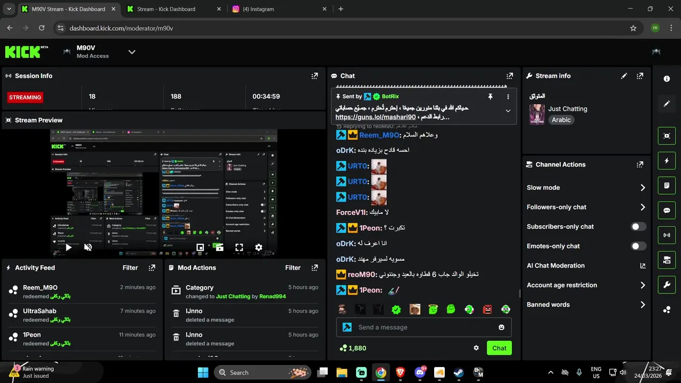Open chat settings gear icon
The image size is (681, 383).
click(476, 348)
